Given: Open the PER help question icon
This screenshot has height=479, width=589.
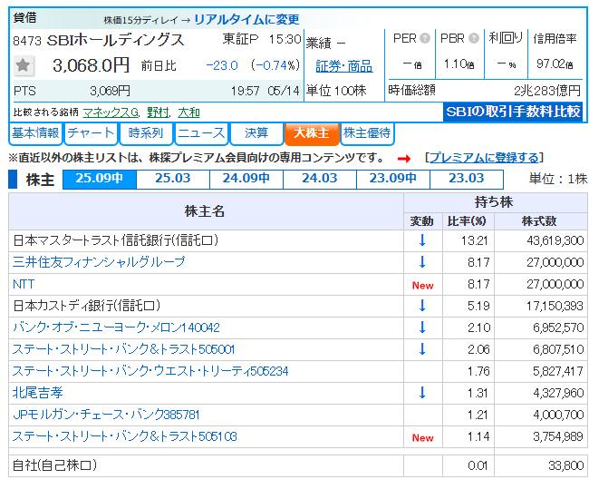Looking at the screenshot, I should pyautogui.click(x=425, y=38).
